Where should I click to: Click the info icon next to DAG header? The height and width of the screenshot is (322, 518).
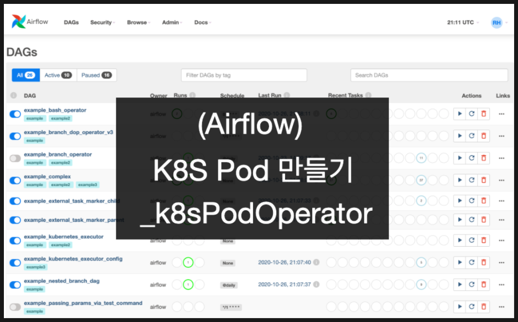pyautogui.click(x=13, y=96)
